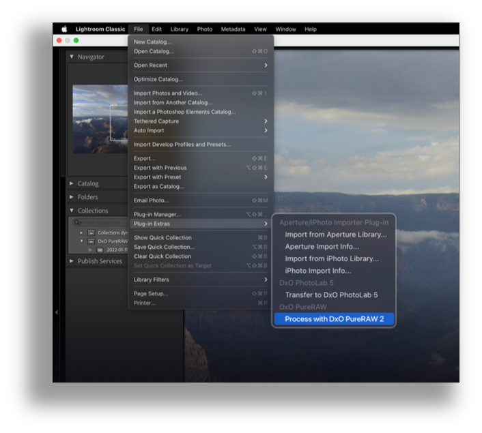Expand the Tethered Capture submenu
Screen dimensions: 482x433
tap(201, 121)
